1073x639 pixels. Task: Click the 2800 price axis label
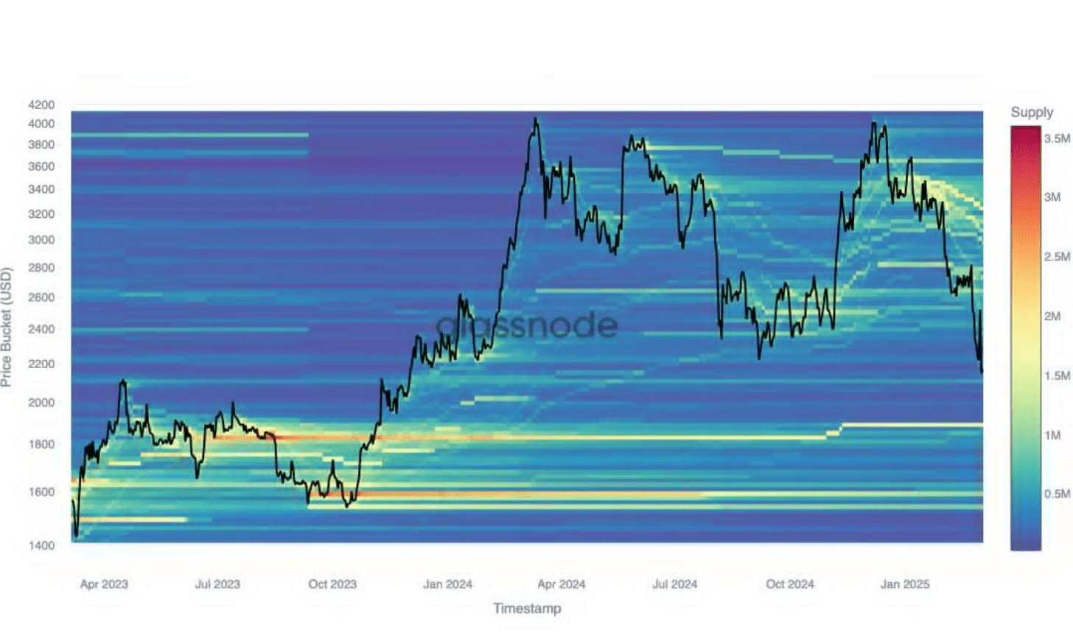click(41, 268)
